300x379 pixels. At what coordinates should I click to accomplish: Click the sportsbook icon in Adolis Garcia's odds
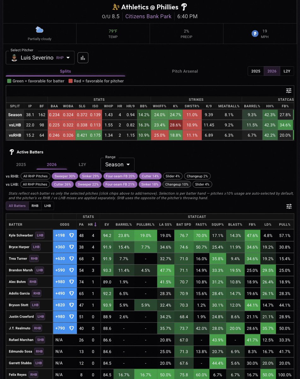(x=71, y=293)
